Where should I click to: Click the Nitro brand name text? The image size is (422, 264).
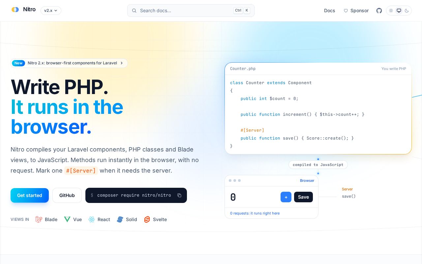[29, 10]
